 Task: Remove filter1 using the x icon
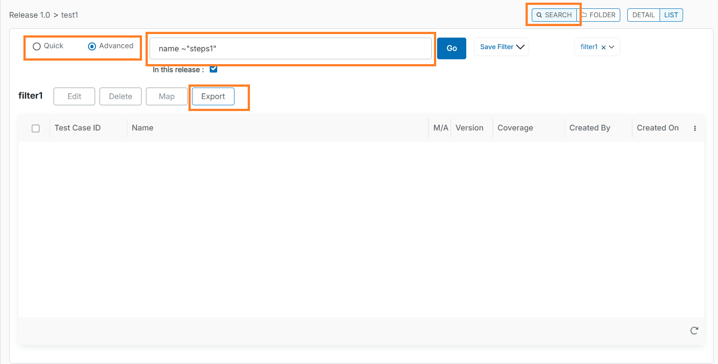coord(603,47)
